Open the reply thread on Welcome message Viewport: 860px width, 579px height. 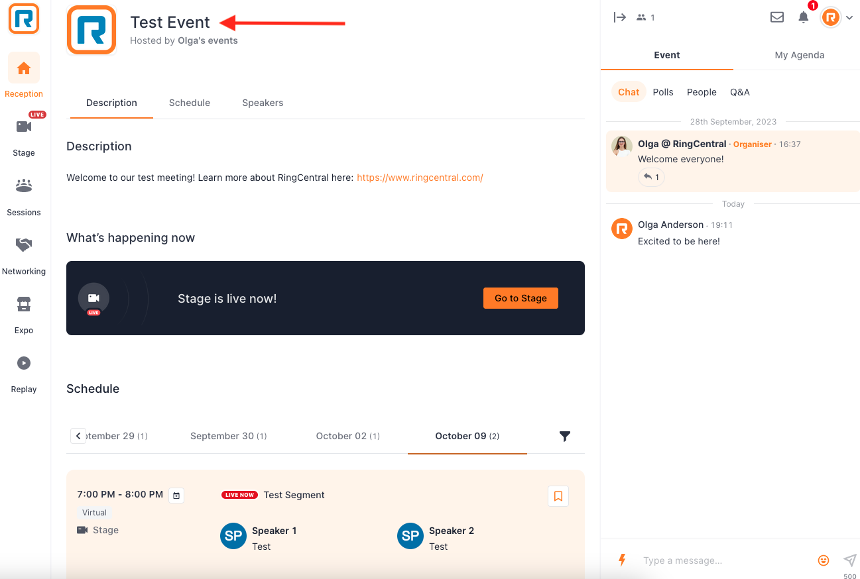tap(651, 177)
